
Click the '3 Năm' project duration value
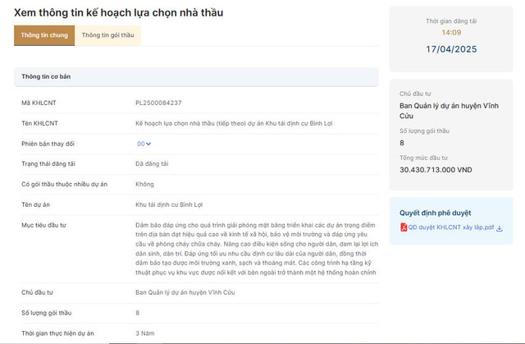click(x=144, y=333)
